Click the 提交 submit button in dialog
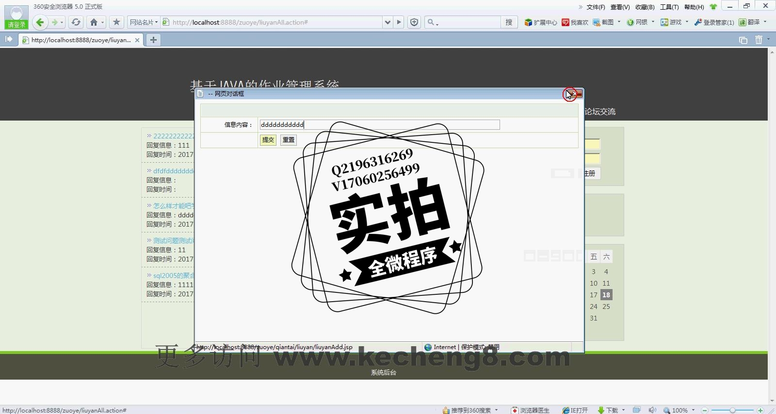The image size is (776, 414). tap(268, 139)
